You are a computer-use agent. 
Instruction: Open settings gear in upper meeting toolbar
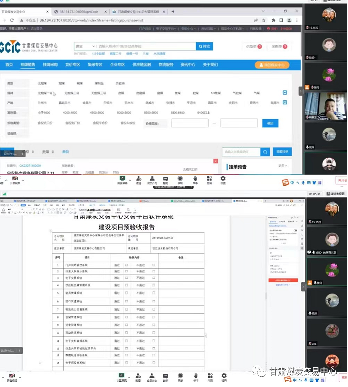pyautogui.click(x=223, y=178)
